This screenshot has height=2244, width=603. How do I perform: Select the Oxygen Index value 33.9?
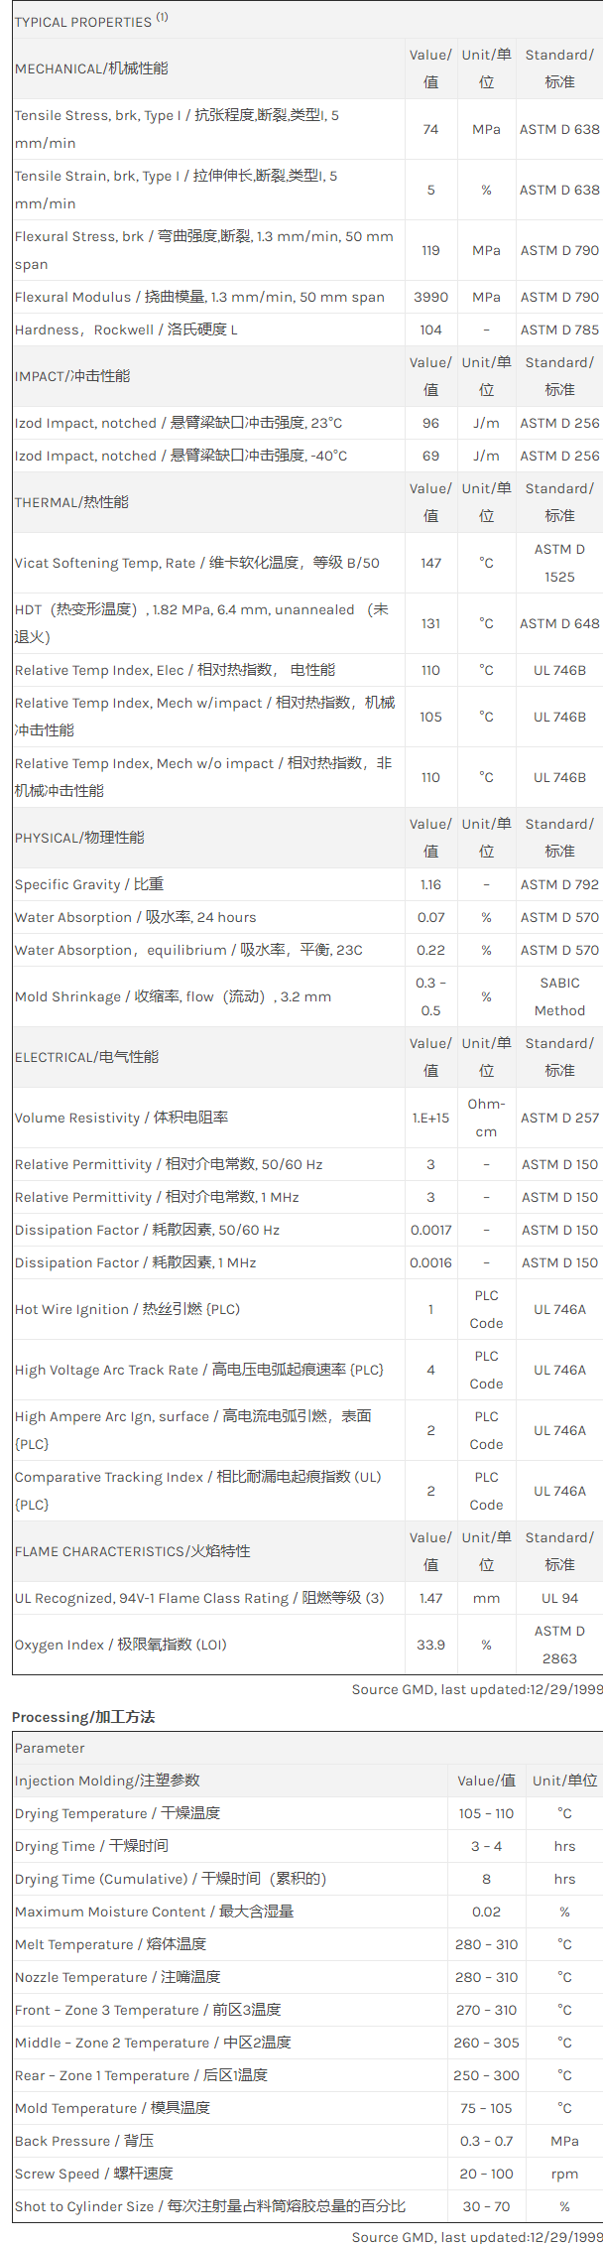coord(430,1645)
